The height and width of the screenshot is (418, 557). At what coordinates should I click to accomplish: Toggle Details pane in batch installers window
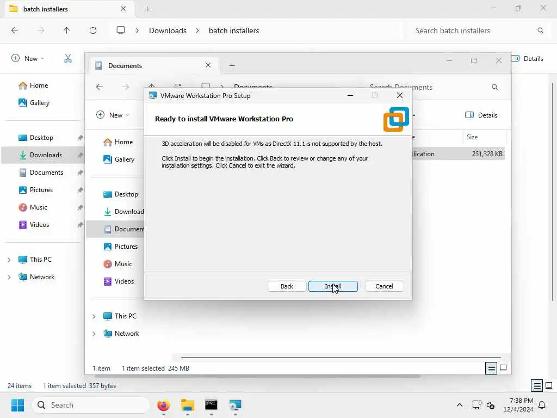coord(527,59)
